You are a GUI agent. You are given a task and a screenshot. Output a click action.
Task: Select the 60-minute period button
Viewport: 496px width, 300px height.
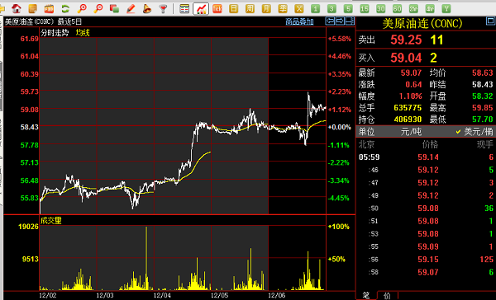(x=397, y=8)
